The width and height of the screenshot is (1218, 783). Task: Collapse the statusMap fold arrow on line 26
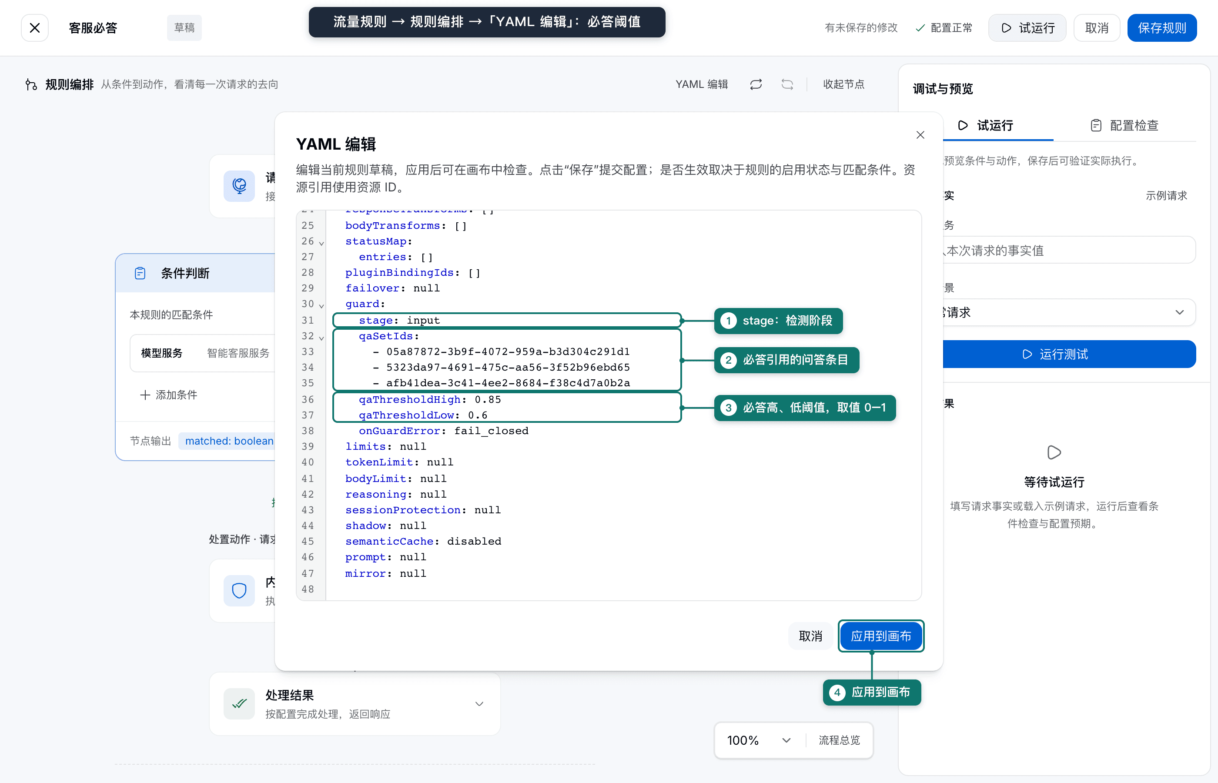(321, 243)
